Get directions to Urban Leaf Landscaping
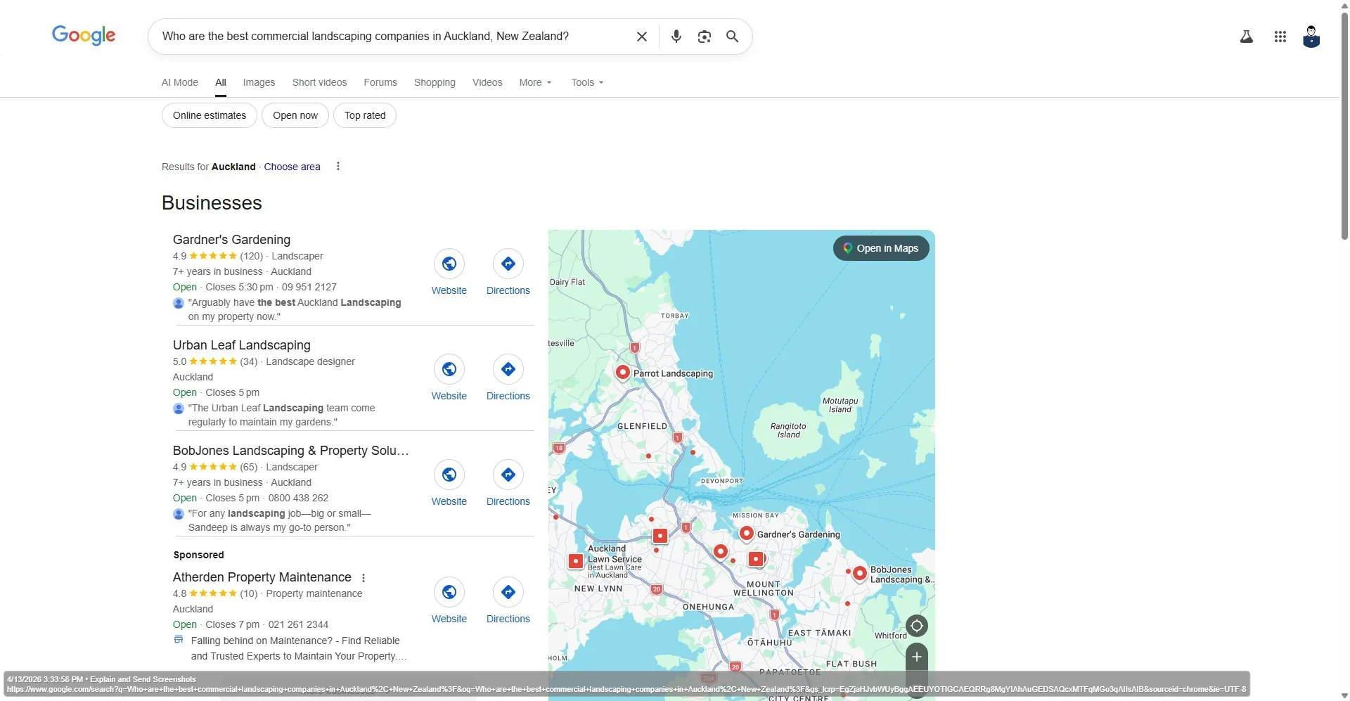 tap(508, 369)
